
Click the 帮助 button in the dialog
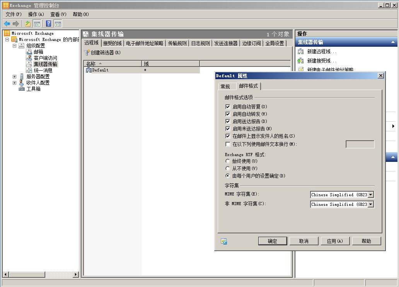point(367,241)
